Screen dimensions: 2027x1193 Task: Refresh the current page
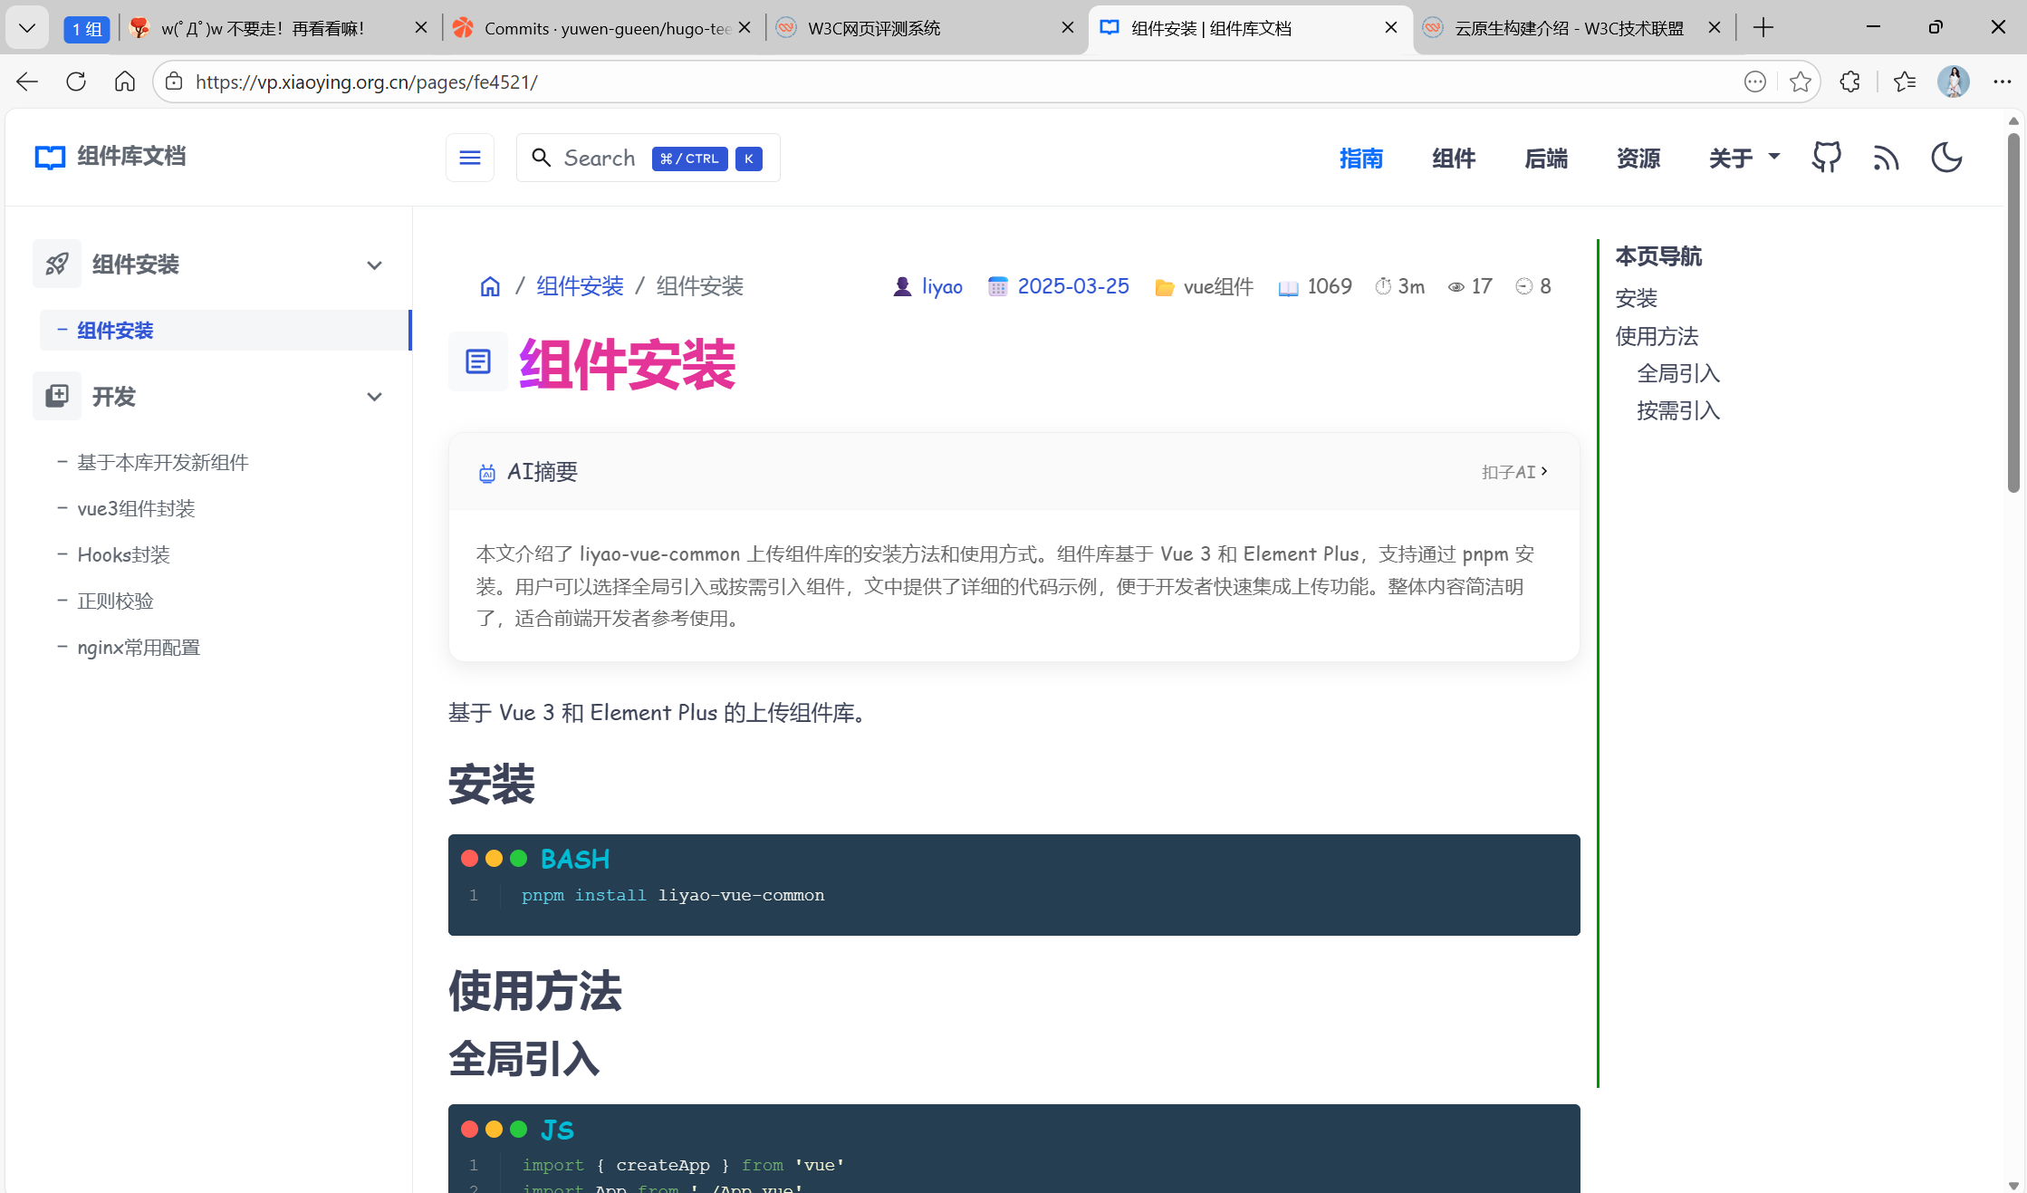tap(76, 82)
